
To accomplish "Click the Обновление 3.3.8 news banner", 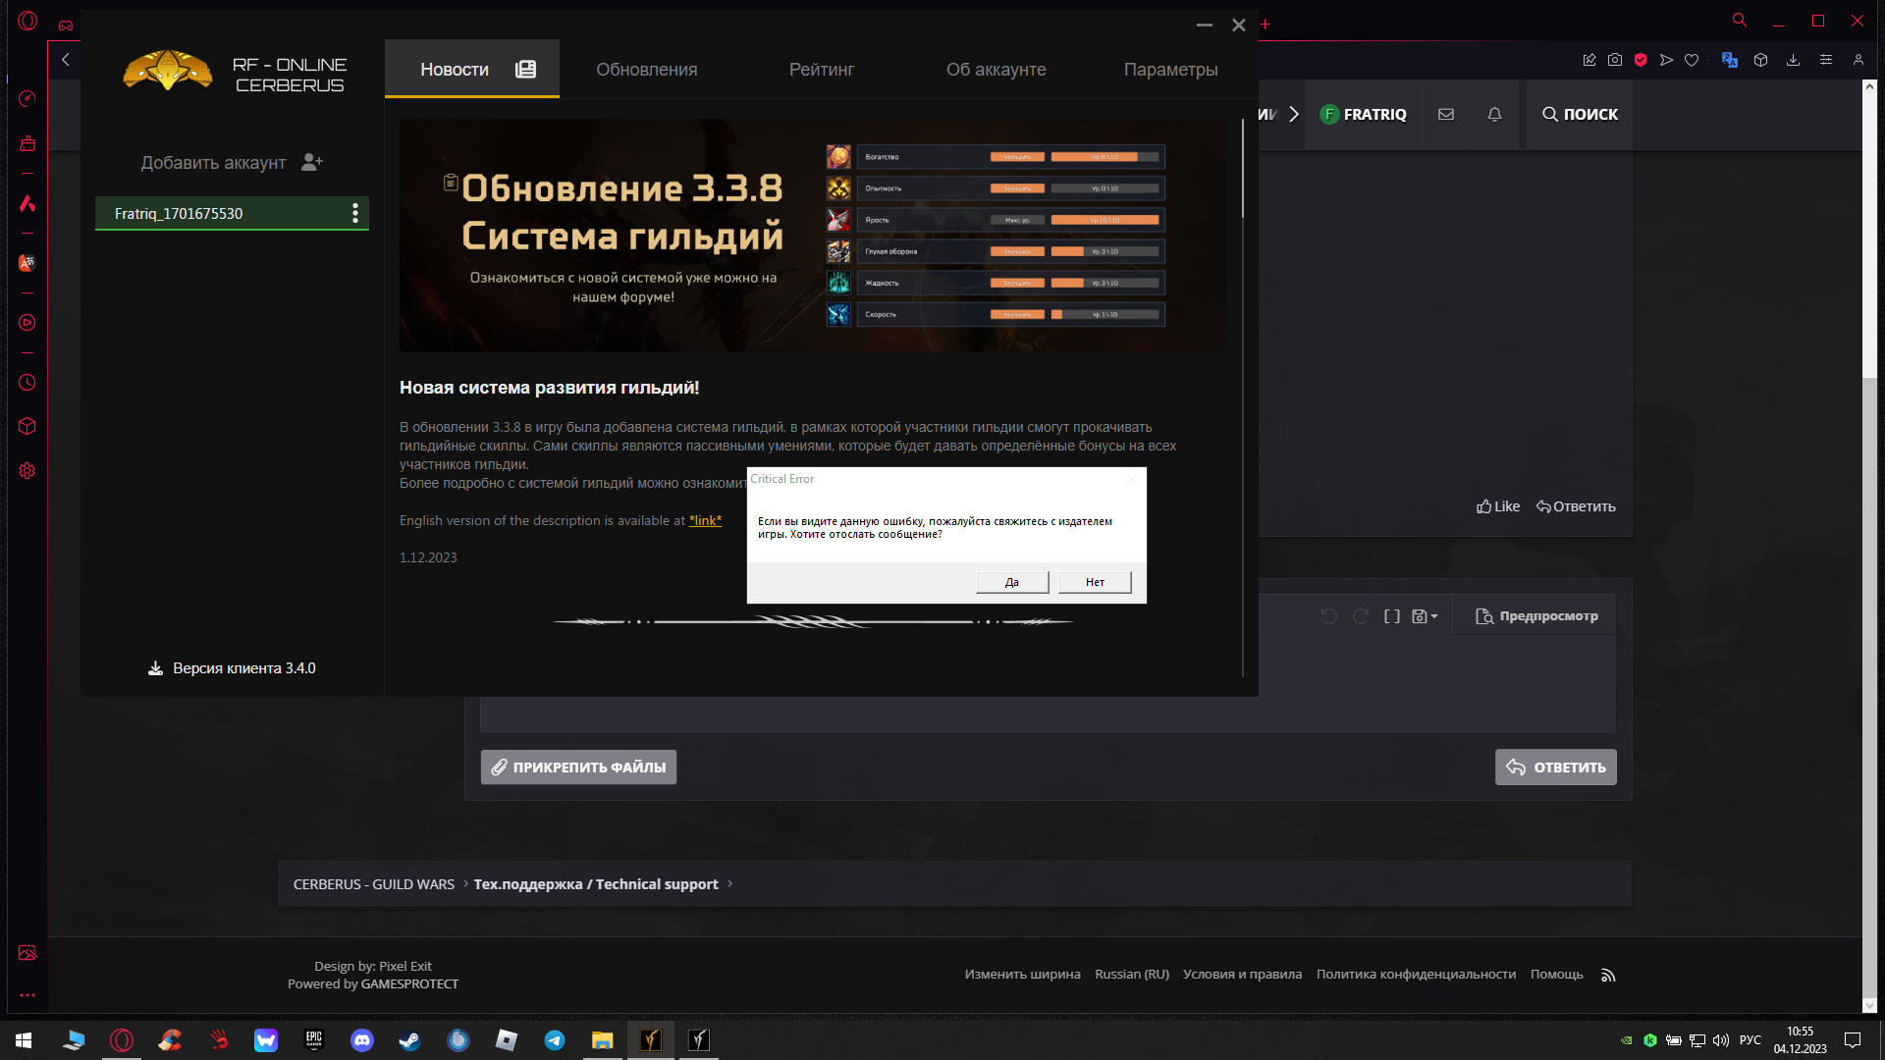I will 812,236.
